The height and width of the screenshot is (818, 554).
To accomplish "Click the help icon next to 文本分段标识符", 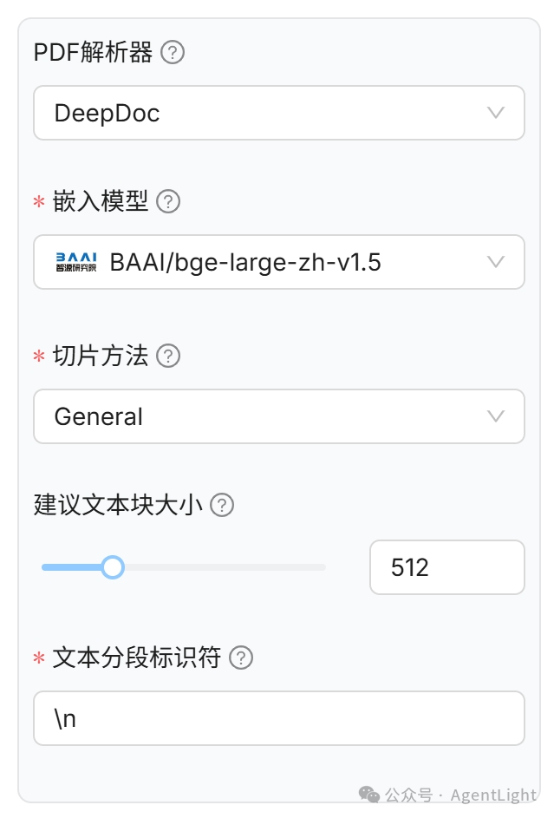I will [x=242, y=658].
